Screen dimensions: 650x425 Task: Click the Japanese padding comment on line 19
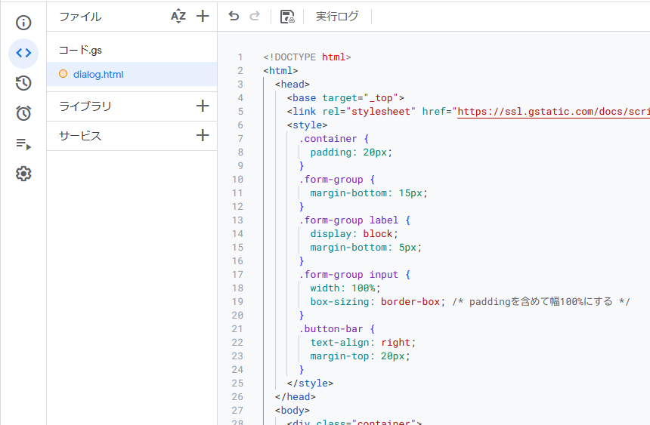click(x=541, y=301)
